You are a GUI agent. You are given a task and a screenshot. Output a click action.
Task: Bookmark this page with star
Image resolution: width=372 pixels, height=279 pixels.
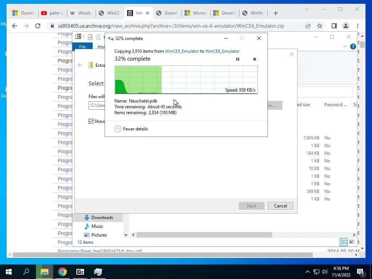[x=320, y=26]
